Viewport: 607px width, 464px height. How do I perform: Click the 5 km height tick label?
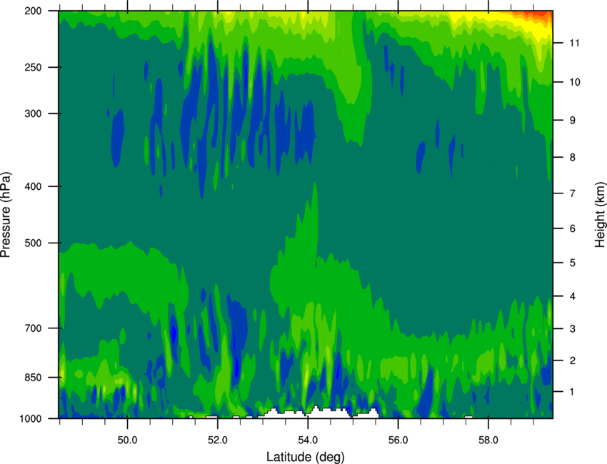[x=572, y=263]
